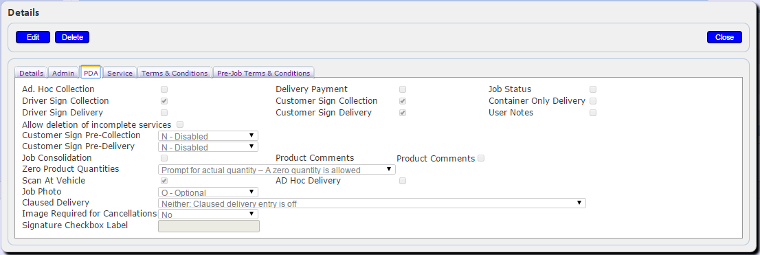Open Image Required for Cancellations dropdown
The height and width of the screenshot is (255, 760).
(x=208, y=214)
